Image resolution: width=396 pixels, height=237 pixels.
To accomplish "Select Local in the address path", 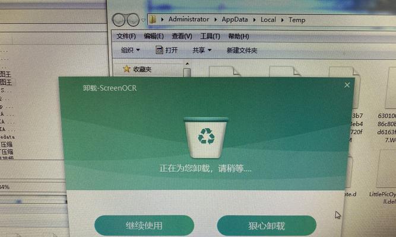I will point(268,20).
